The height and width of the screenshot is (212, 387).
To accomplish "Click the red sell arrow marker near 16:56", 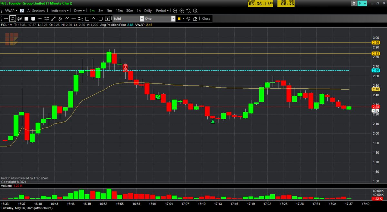I will (125, 68).
